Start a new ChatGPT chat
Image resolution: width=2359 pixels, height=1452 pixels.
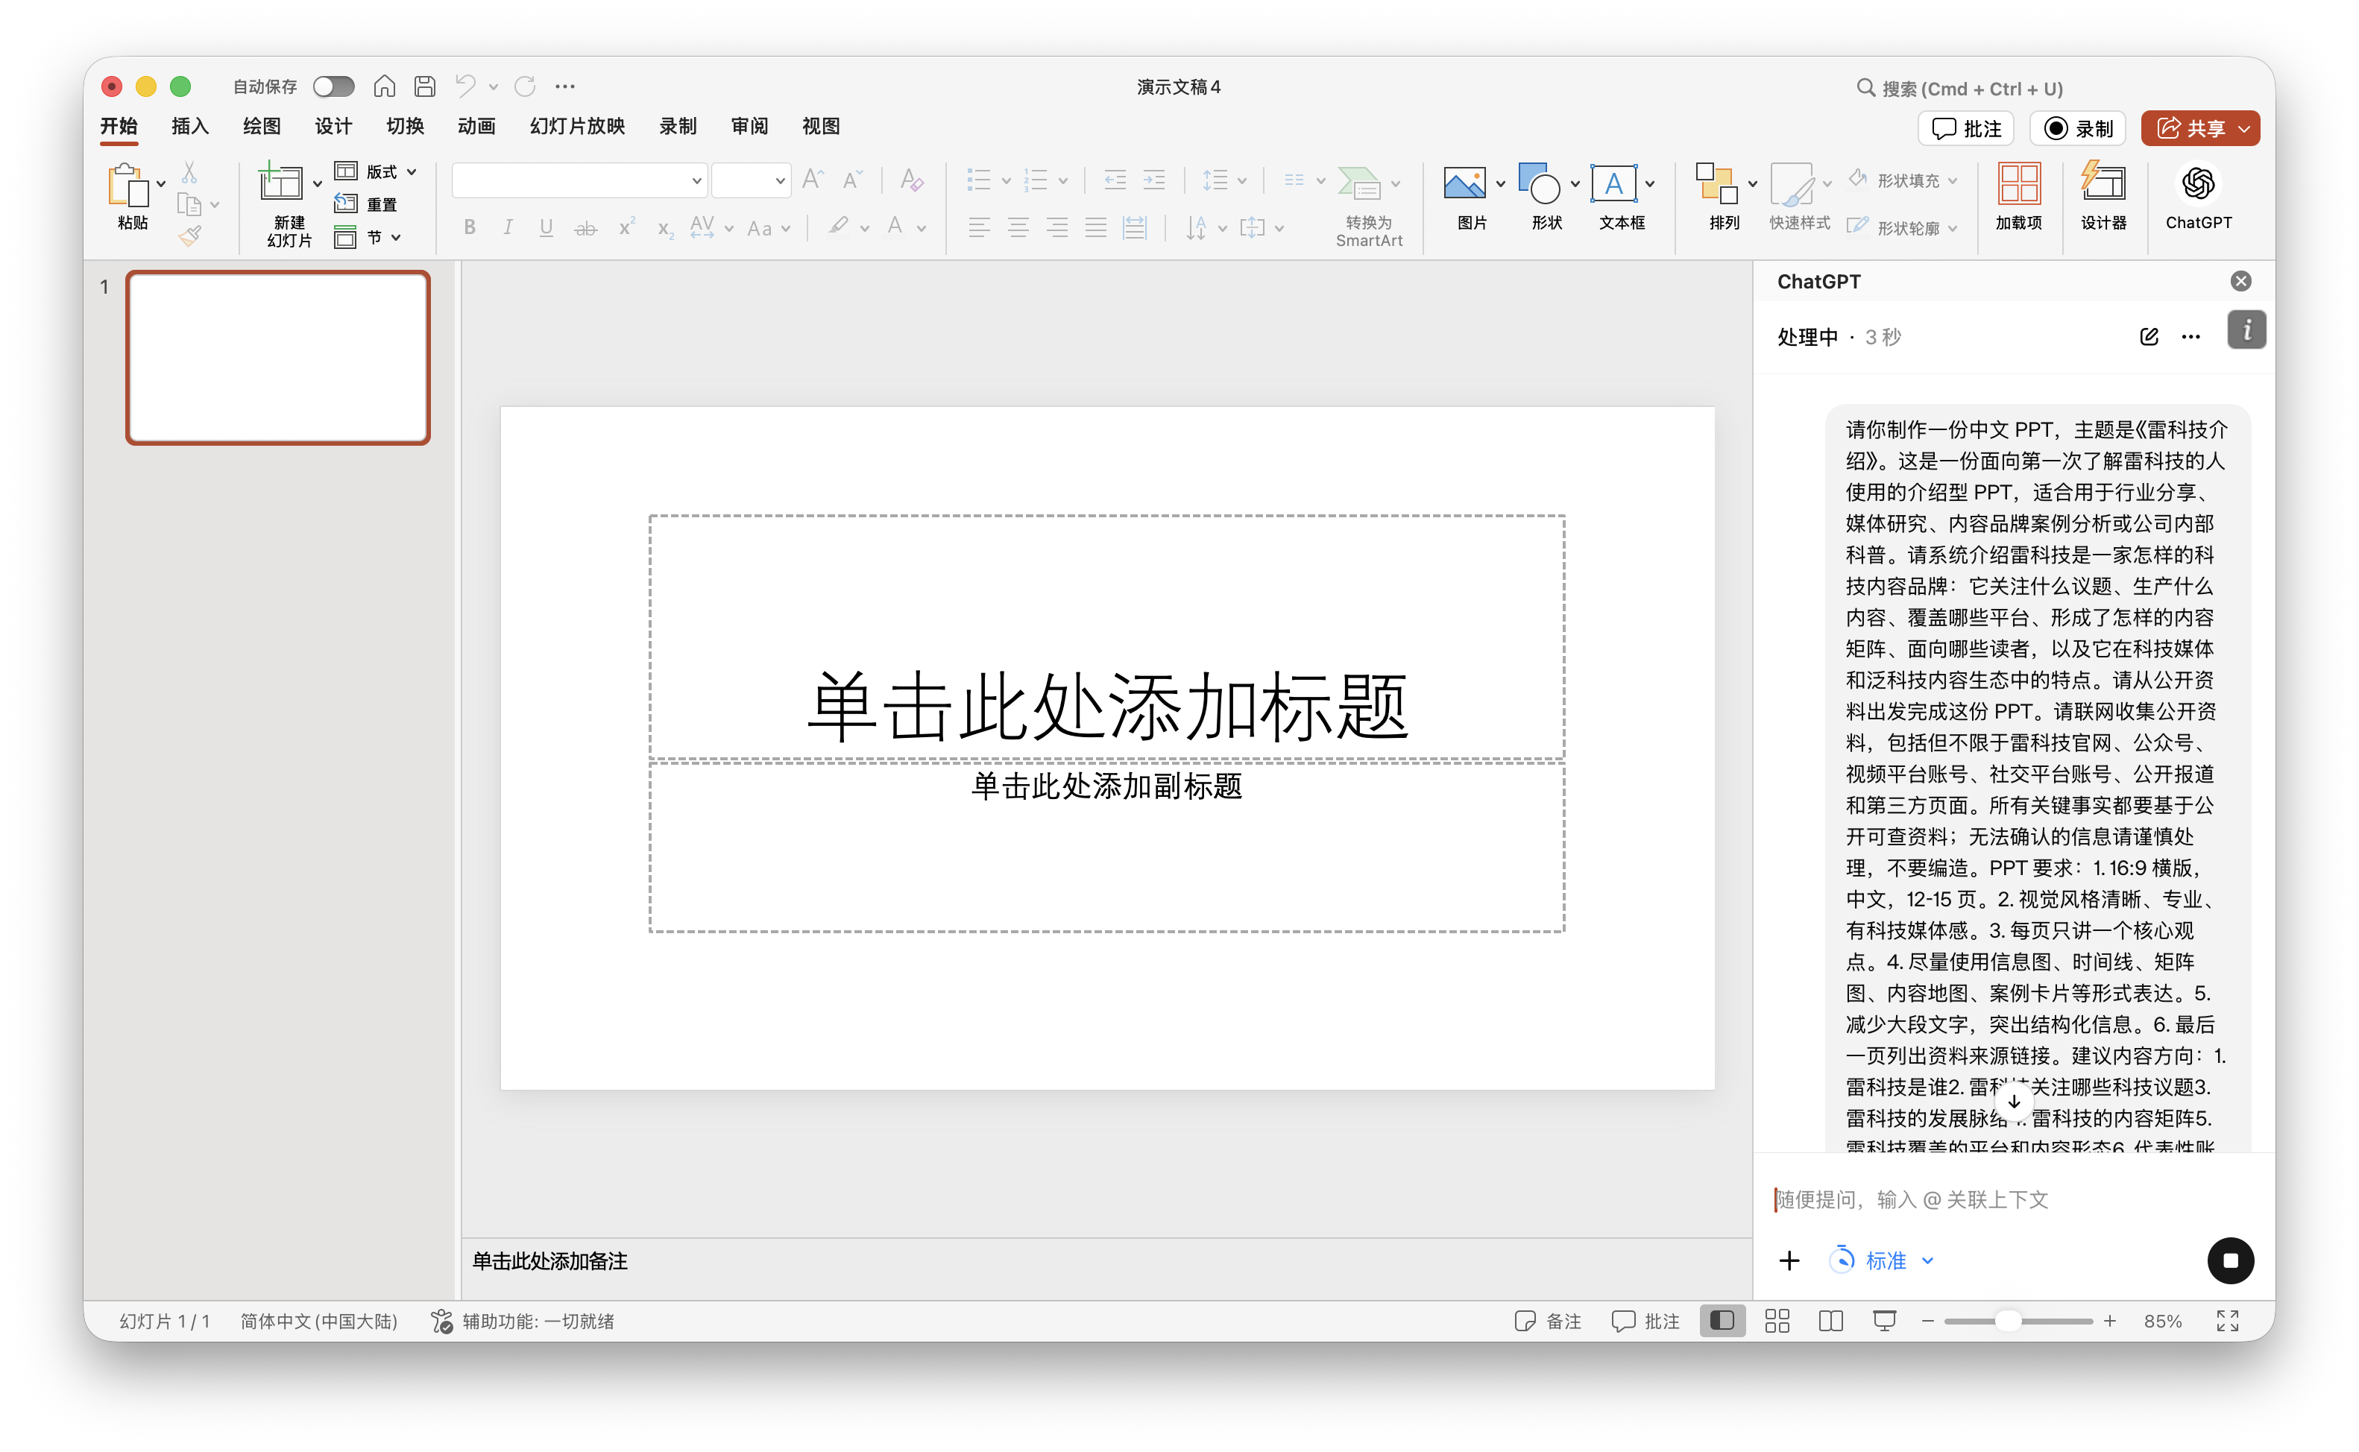pyautogui.click(x=2149, y=336)
